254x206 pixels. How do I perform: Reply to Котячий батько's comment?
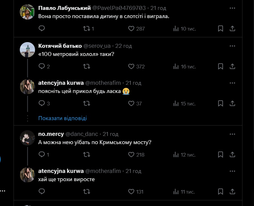(x=42, y=66)
